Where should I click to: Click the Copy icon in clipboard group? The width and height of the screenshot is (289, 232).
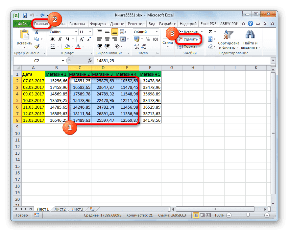click(37, 39)
